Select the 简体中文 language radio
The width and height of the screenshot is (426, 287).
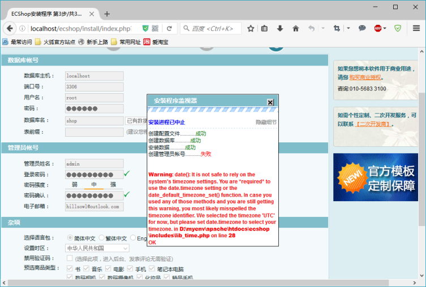click(x=70, y=238)
